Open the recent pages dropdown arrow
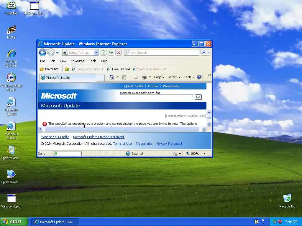302x226 pixels. click(57, 52)
